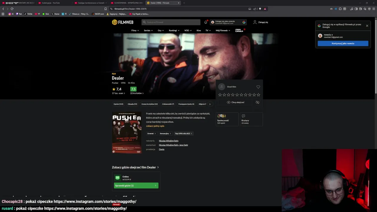Rate the film with the fifth star
377x212 pixels.
237,95
